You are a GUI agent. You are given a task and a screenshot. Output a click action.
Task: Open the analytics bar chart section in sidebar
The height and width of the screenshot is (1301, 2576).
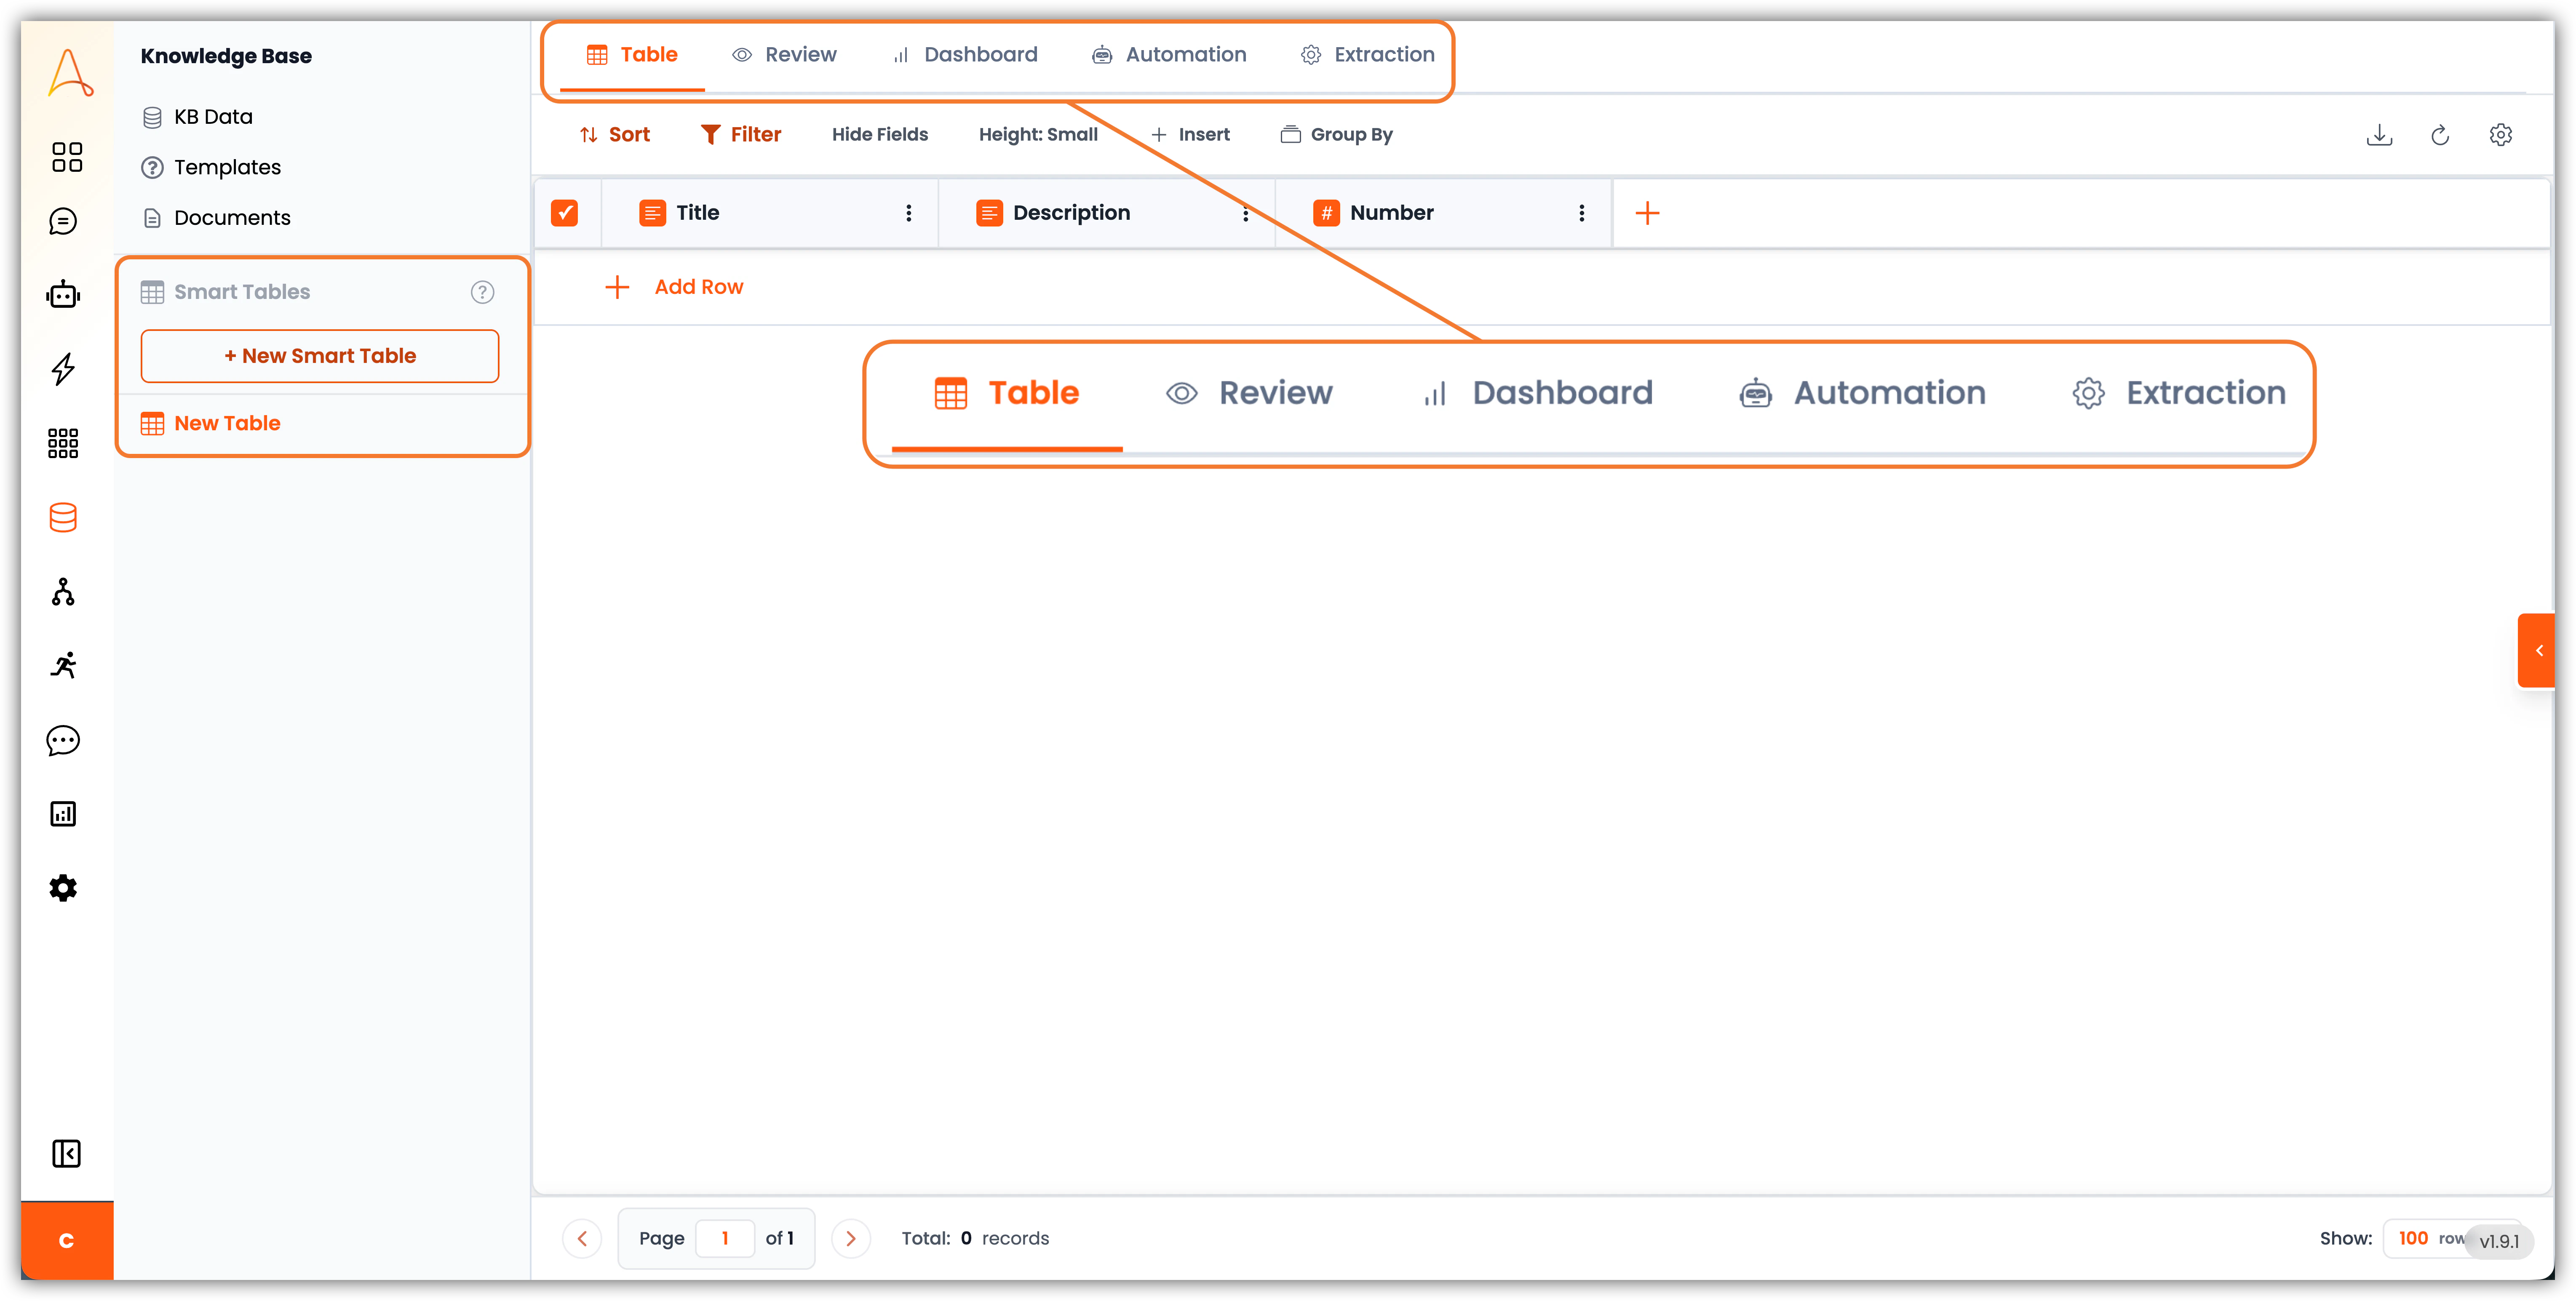tap(63, 813)
